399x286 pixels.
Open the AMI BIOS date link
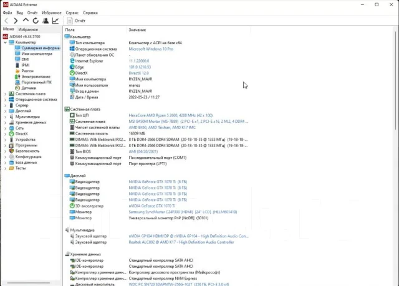click(x=143, y=151)
